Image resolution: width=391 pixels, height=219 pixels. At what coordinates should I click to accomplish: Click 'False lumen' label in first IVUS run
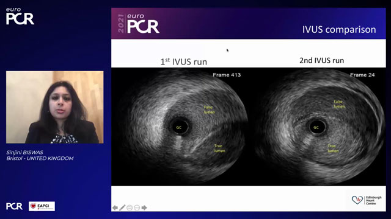click(209, 109)
